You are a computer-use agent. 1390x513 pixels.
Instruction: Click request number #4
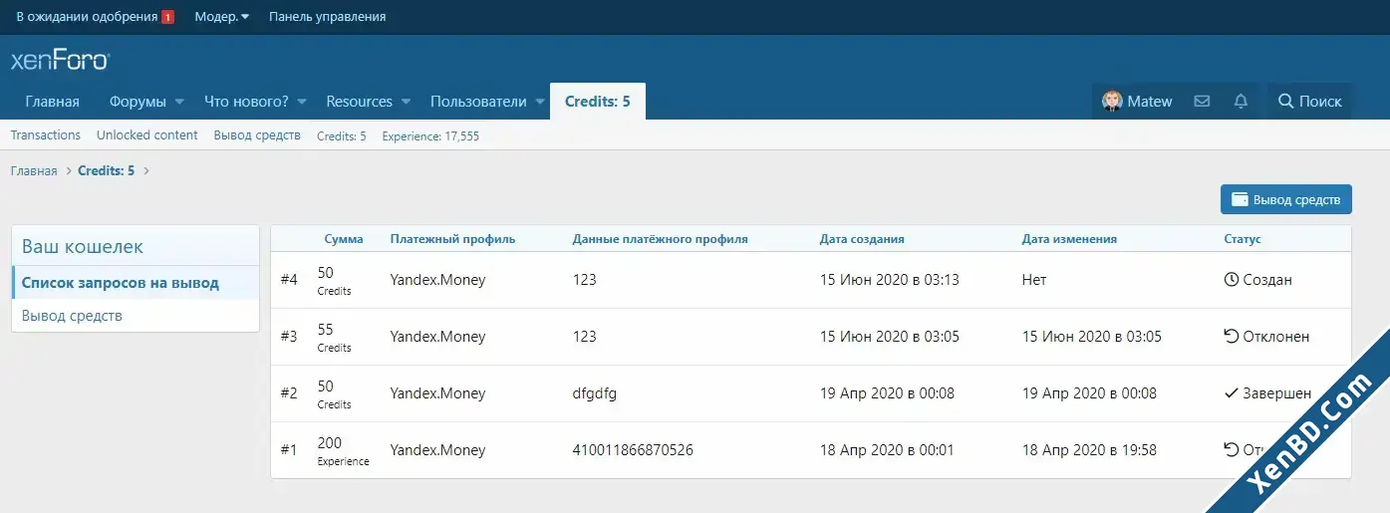289,280
